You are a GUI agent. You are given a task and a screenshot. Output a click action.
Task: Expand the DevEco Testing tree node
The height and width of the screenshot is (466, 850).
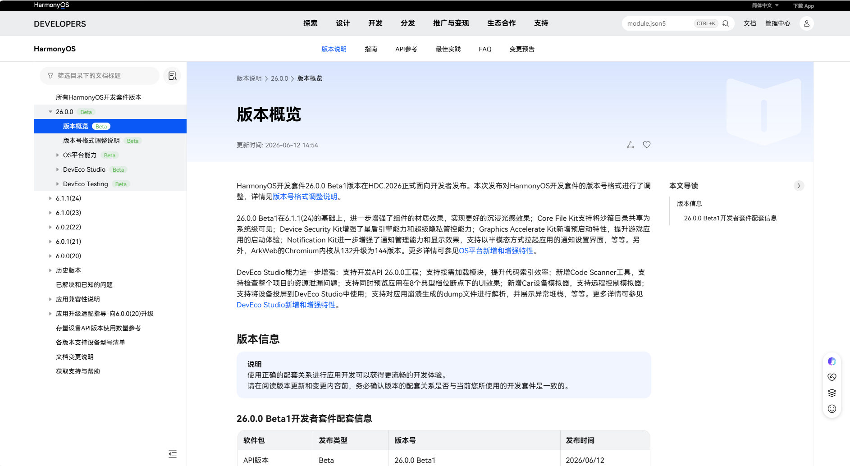57,184
